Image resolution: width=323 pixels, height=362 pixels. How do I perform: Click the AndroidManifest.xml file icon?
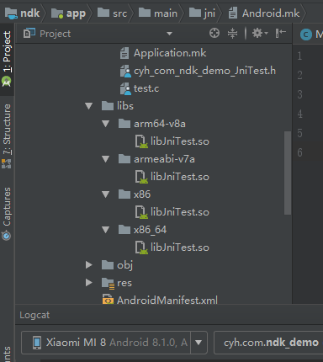click(x=108, y=300)
